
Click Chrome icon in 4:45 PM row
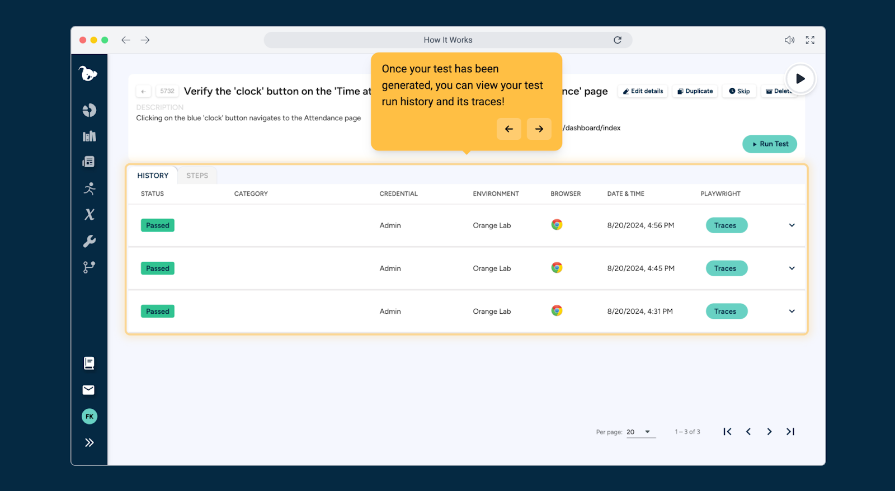tap(557, 268)
